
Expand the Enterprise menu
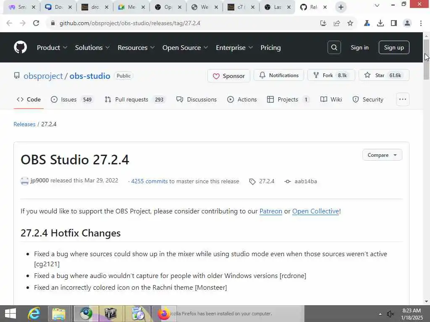pyautogui.click(x=234, y=48)
